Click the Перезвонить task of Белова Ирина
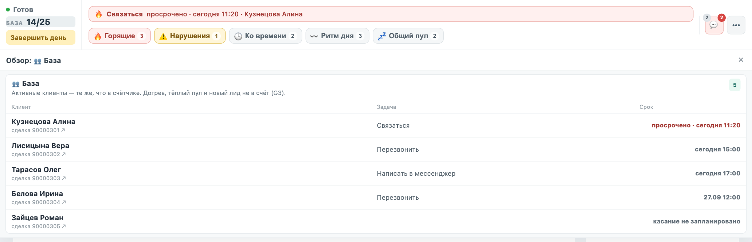The height and width of the screenshot is (242, 752). (x=398, y=198)
